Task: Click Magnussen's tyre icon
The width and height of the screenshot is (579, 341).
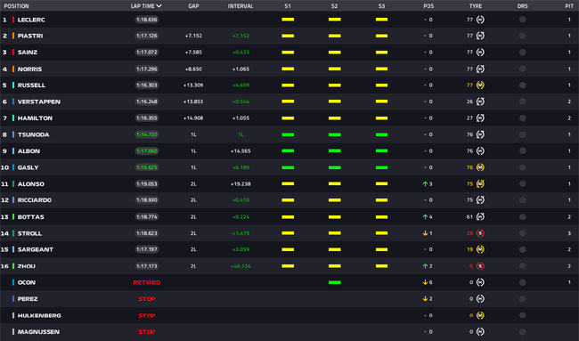Action: 480,332
